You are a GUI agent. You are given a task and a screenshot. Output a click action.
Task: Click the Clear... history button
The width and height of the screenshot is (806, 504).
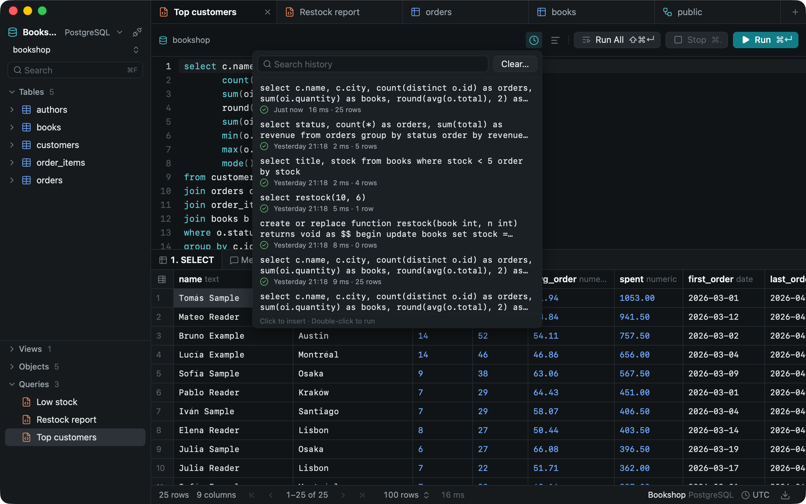click(515, 64)
